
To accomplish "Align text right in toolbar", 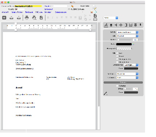I will tap(71, 18).
